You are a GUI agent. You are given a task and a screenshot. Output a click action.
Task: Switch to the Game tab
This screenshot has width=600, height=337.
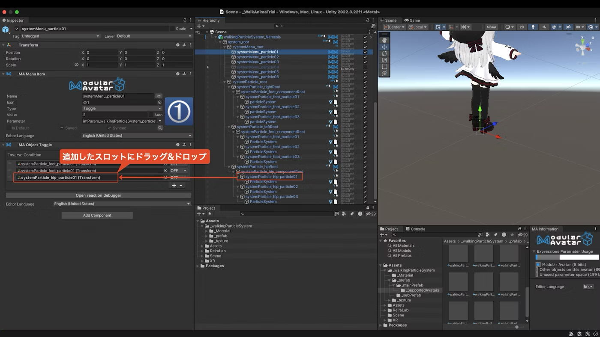pyautogui.click(x=412, y=20)
